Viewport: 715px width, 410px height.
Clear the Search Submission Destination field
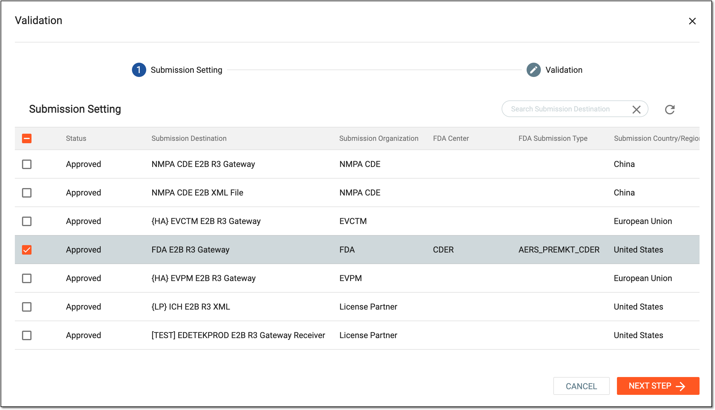(x=636, y=109)
